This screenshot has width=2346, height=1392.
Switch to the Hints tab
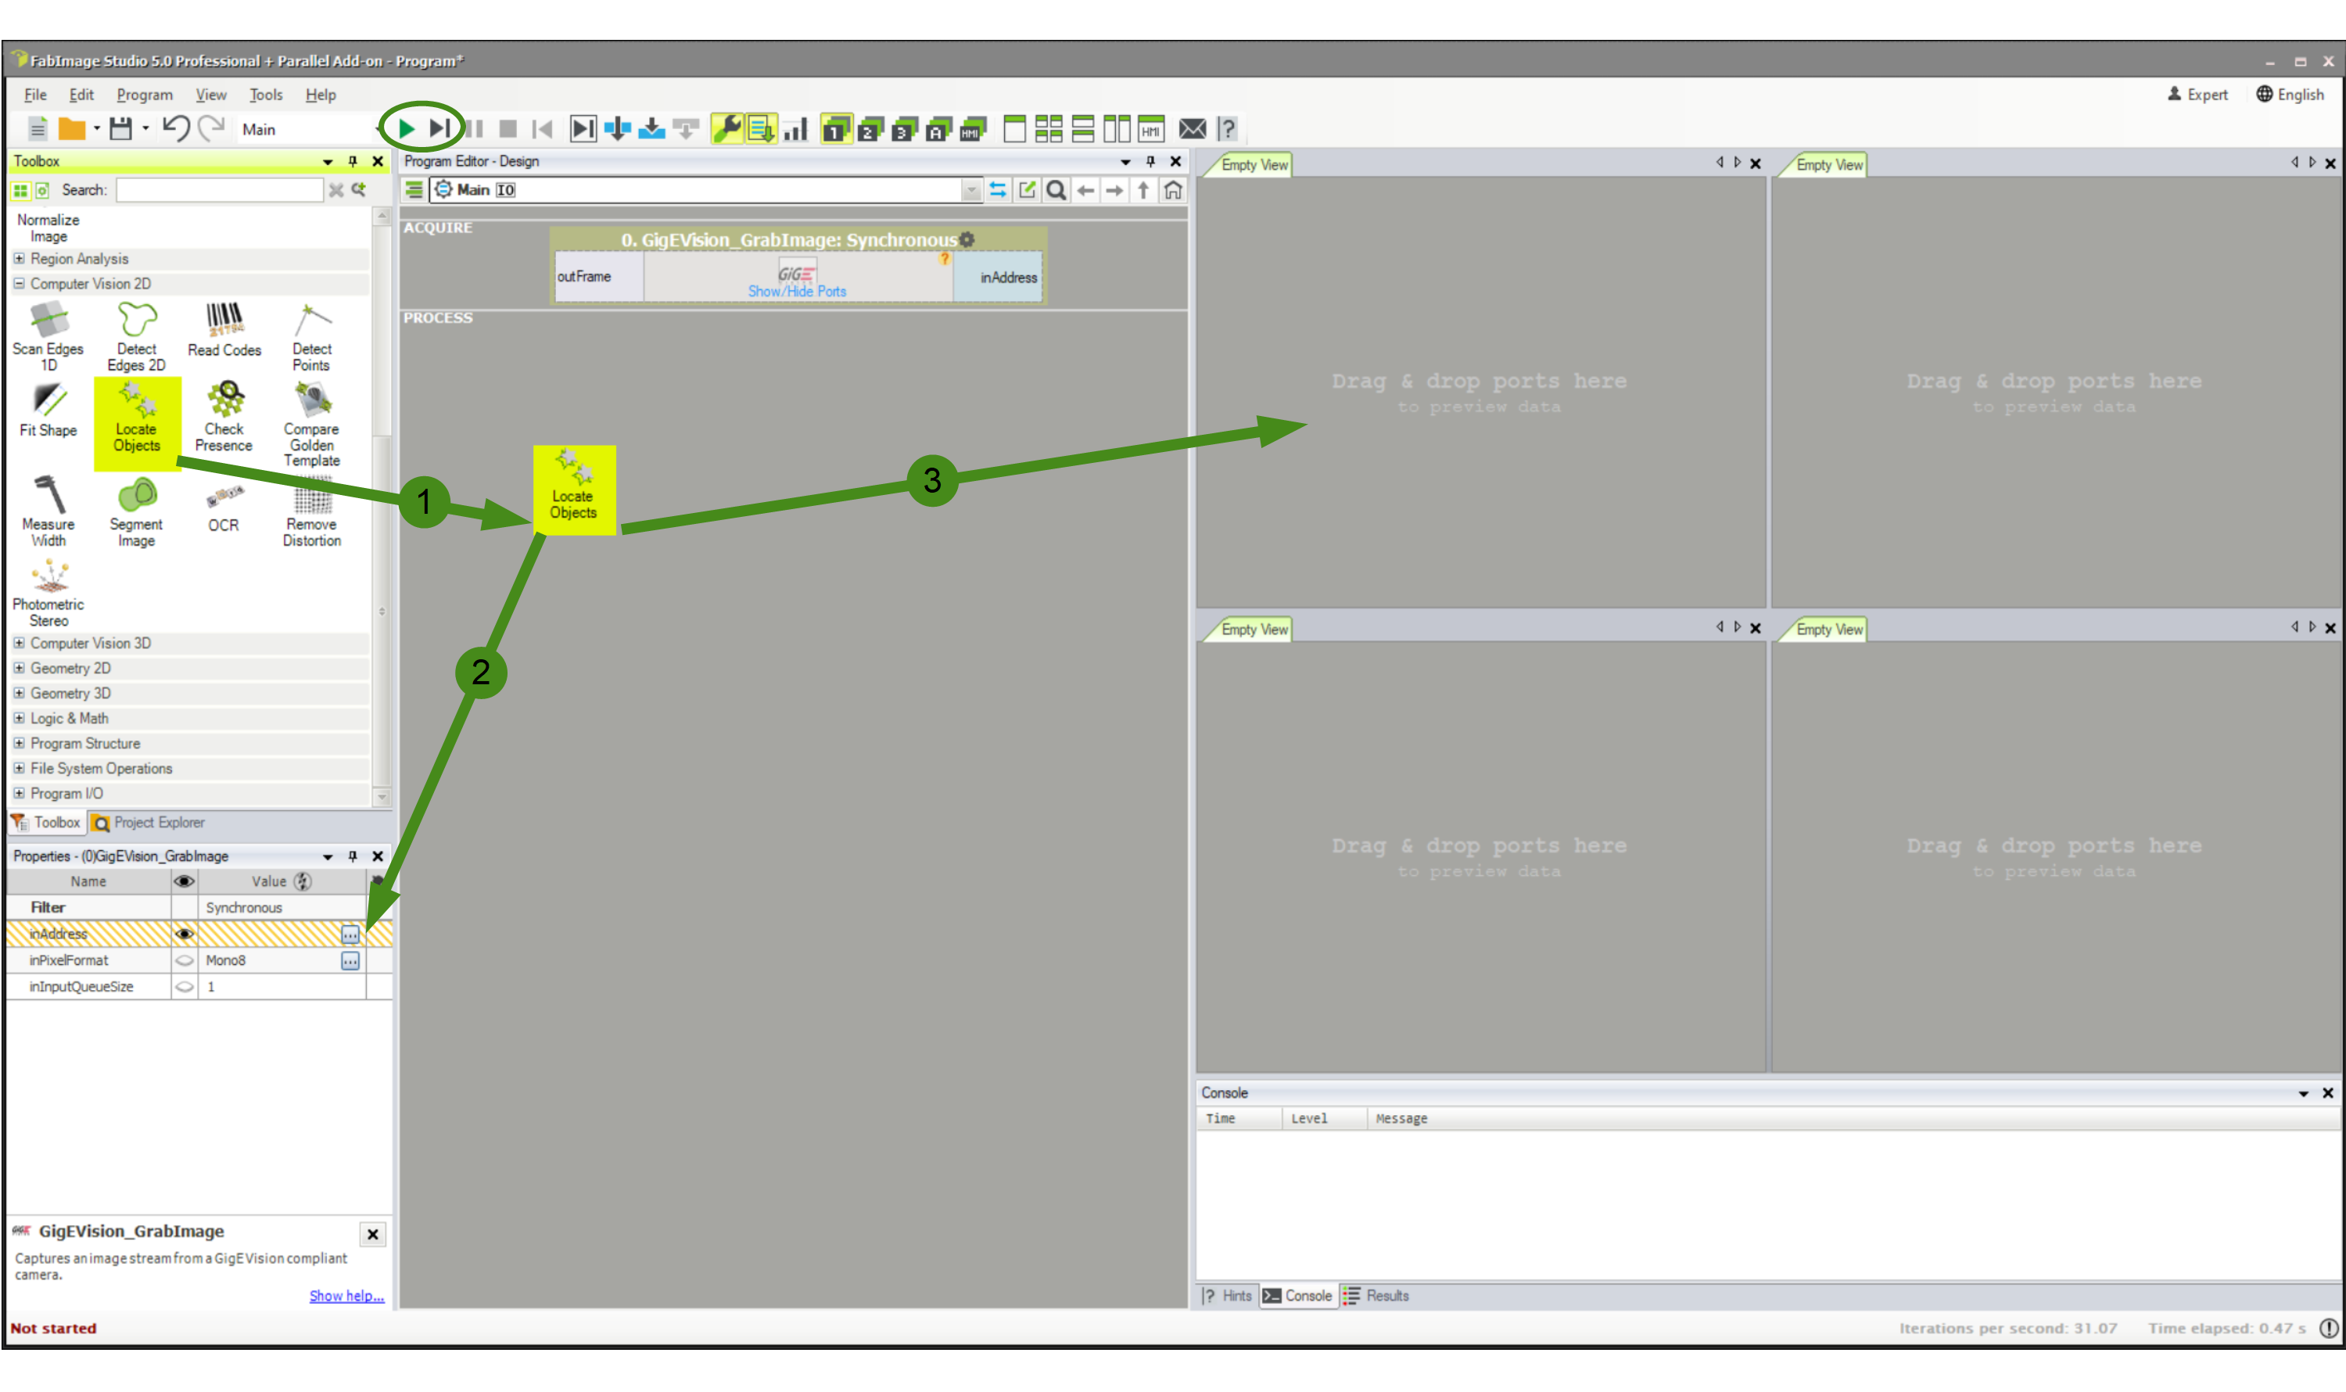(x=1228, y=1295)
